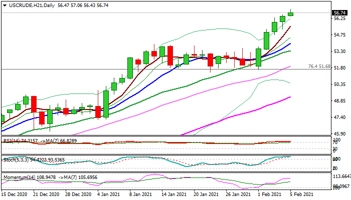Click the 8 Jan 2021 date on time axis
This screenshot has width=351, height=200.
coord(140,193)
